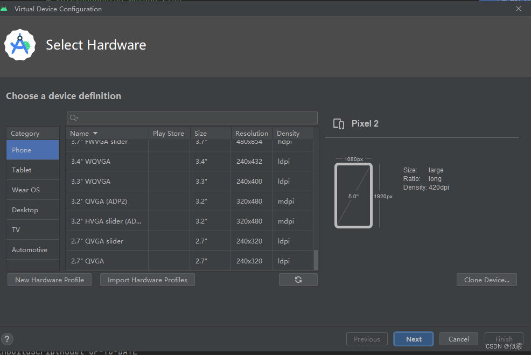The height and width of the screenshot is (355, 531).
Task: Select the Automotive category
Action: coord(32,249)
